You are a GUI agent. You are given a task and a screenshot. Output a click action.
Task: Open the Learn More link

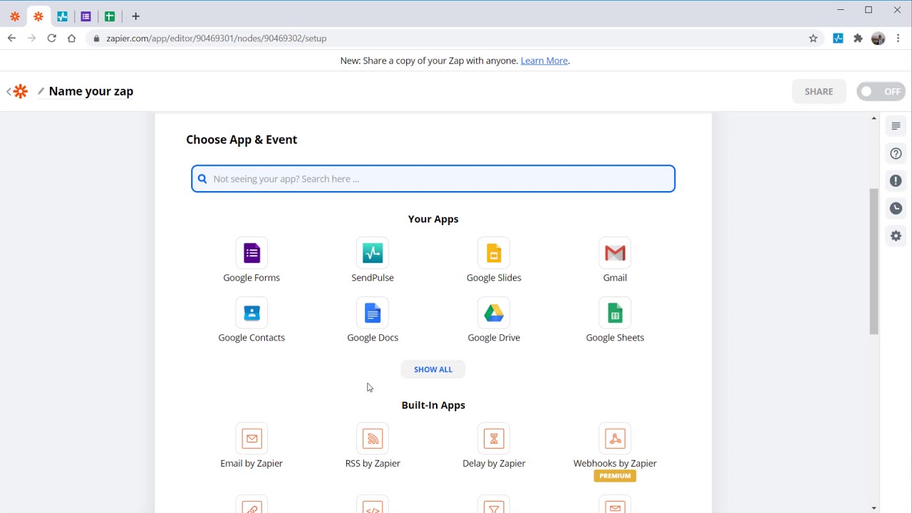pyautogui.click(x=544, y=61)
